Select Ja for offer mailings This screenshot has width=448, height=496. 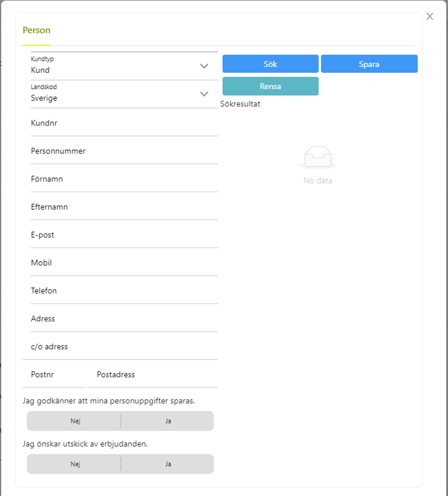167,464
